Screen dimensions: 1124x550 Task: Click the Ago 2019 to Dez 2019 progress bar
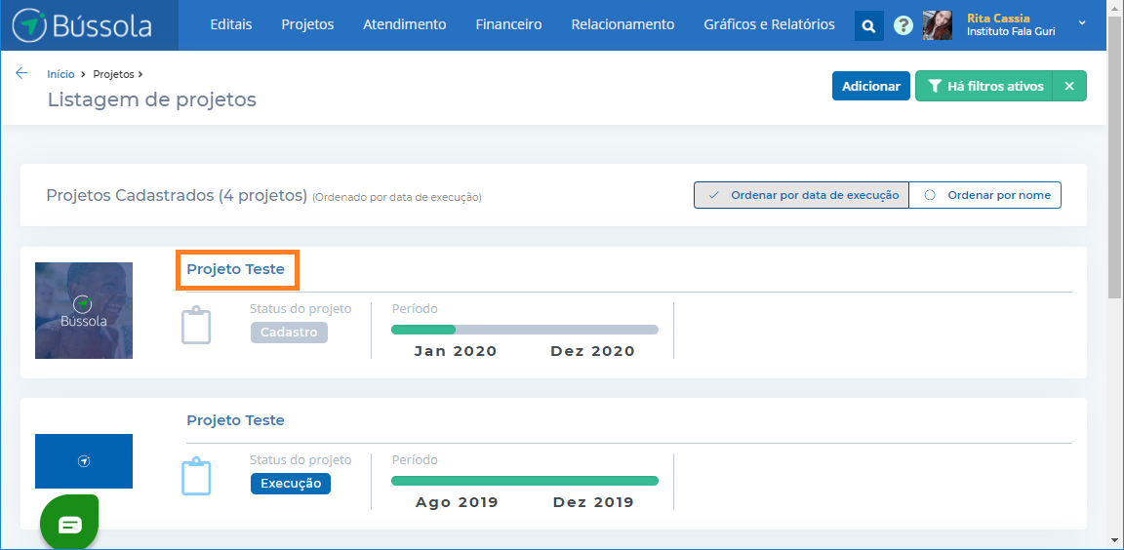[525, 481]
